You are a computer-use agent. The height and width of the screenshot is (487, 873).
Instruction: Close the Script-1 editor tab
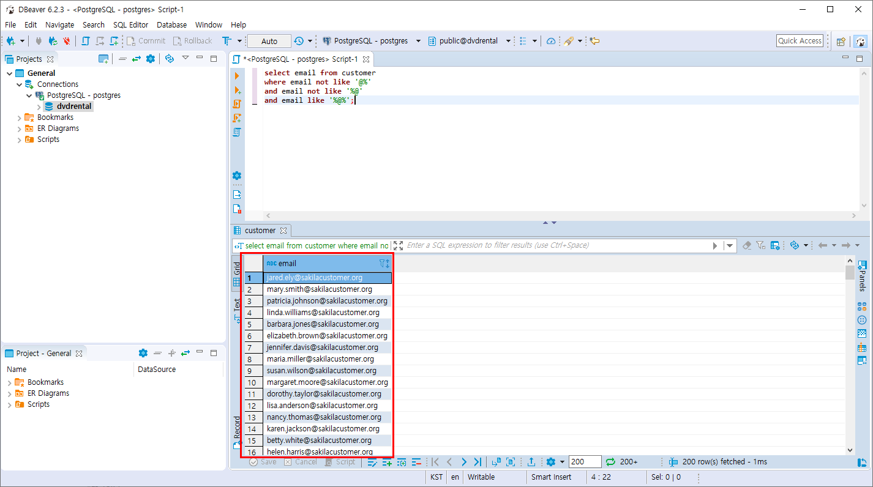[366, 59]
